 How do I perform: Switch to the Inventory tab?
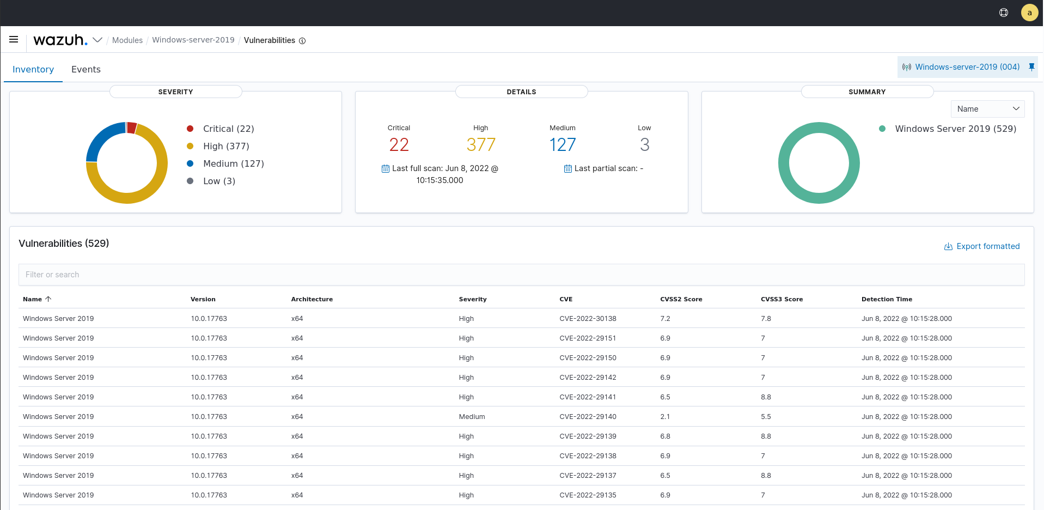pos(33,69)
